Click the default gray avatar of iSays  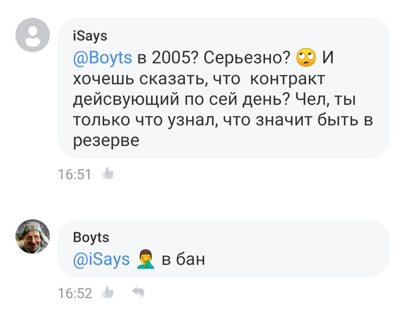(32, 35)
